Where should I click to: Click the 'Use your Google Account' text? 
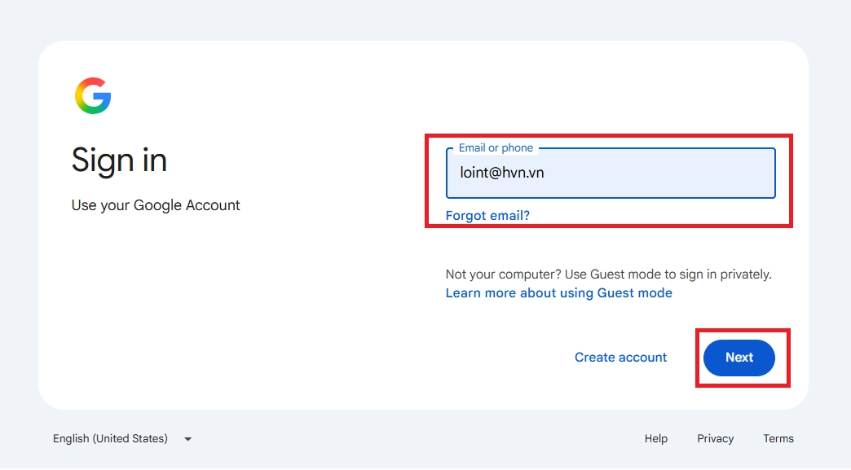[155, 205]
